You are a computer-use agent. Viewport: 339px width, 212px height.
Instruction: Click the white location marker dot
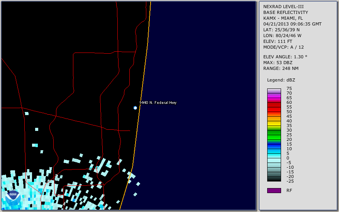[x=135, y=108]
